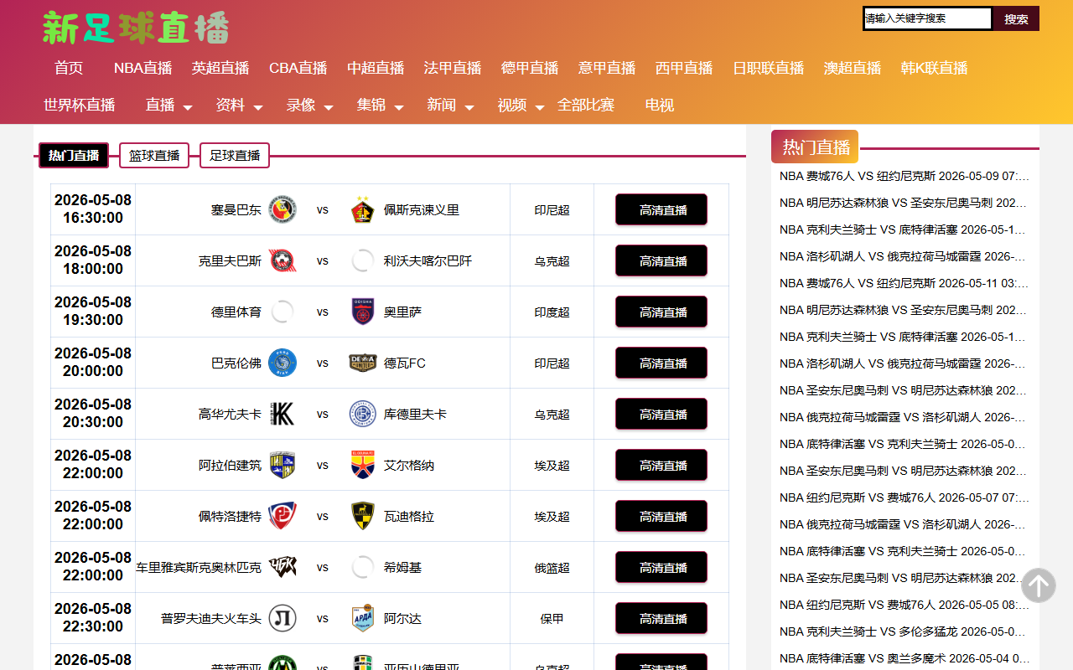Click the 巴克伦佛 team logo
This screenshot has width=1073, height=670.
coord(283,363)
